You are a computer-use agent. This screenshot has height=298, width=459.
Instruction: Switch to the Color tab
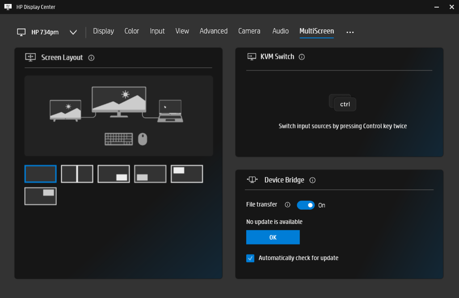coord(132,31)
